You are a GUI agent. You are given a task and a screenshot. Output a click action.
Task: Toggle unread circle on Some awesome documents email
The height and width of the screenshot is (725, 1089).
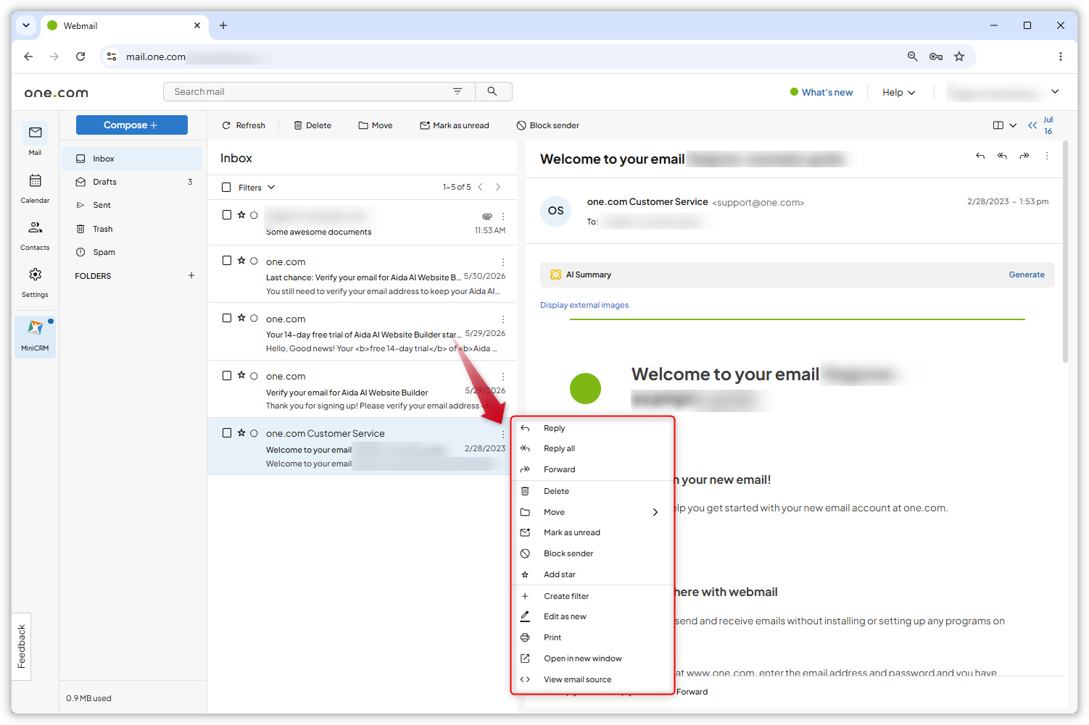coord(254,215)
